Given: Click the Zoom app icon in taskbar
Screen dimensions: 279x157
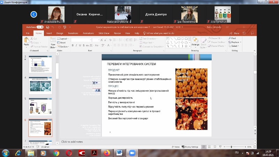Looking at the screenshot, I should pyautogui.click(x=132, y=153).
